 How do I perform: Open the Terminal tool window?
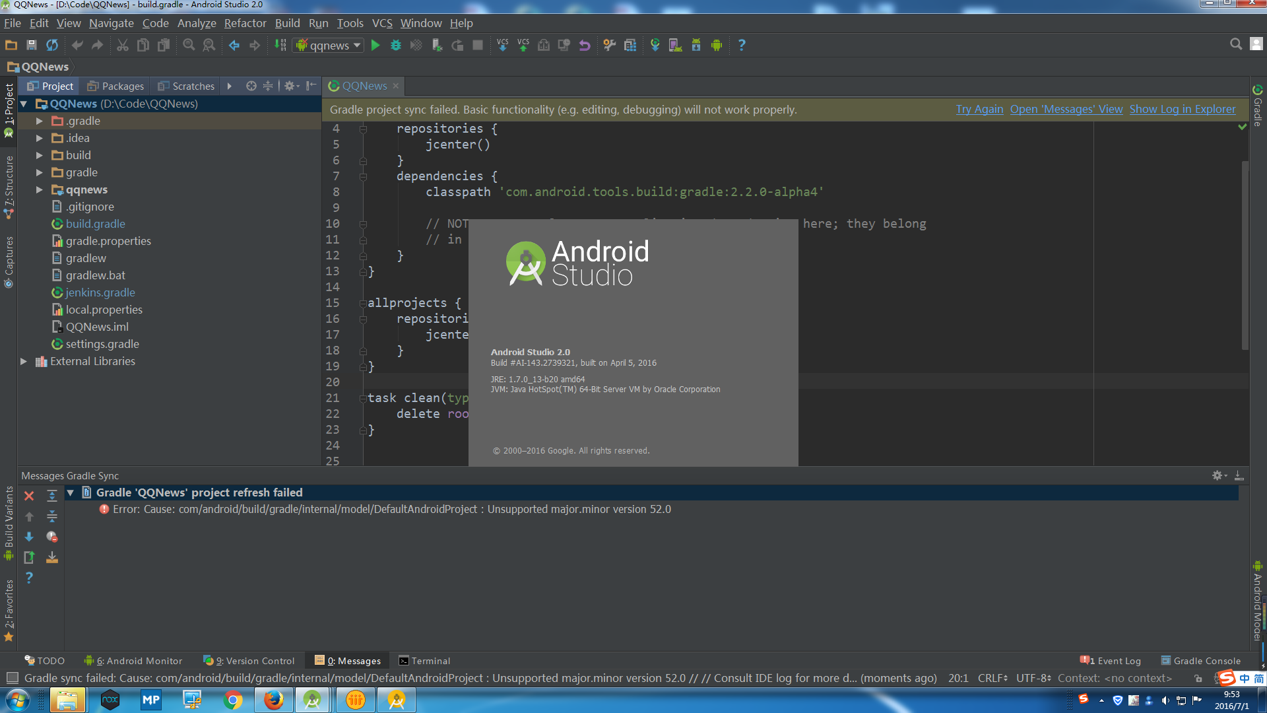(x=424, y=661)
